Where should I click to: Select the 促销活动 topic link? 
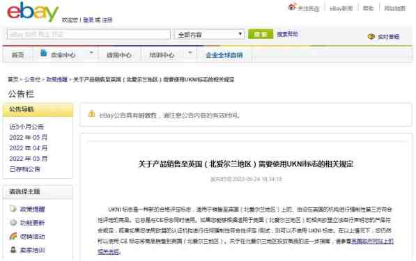pos(32,237)
